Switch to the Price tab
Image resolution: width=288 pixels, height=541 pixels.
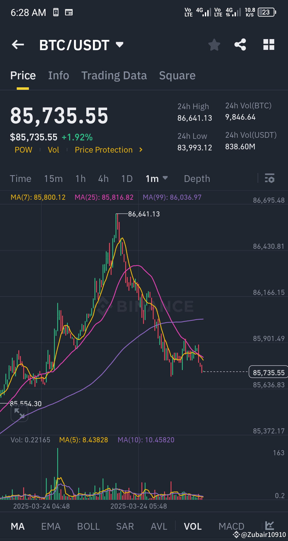click(23, 75)
